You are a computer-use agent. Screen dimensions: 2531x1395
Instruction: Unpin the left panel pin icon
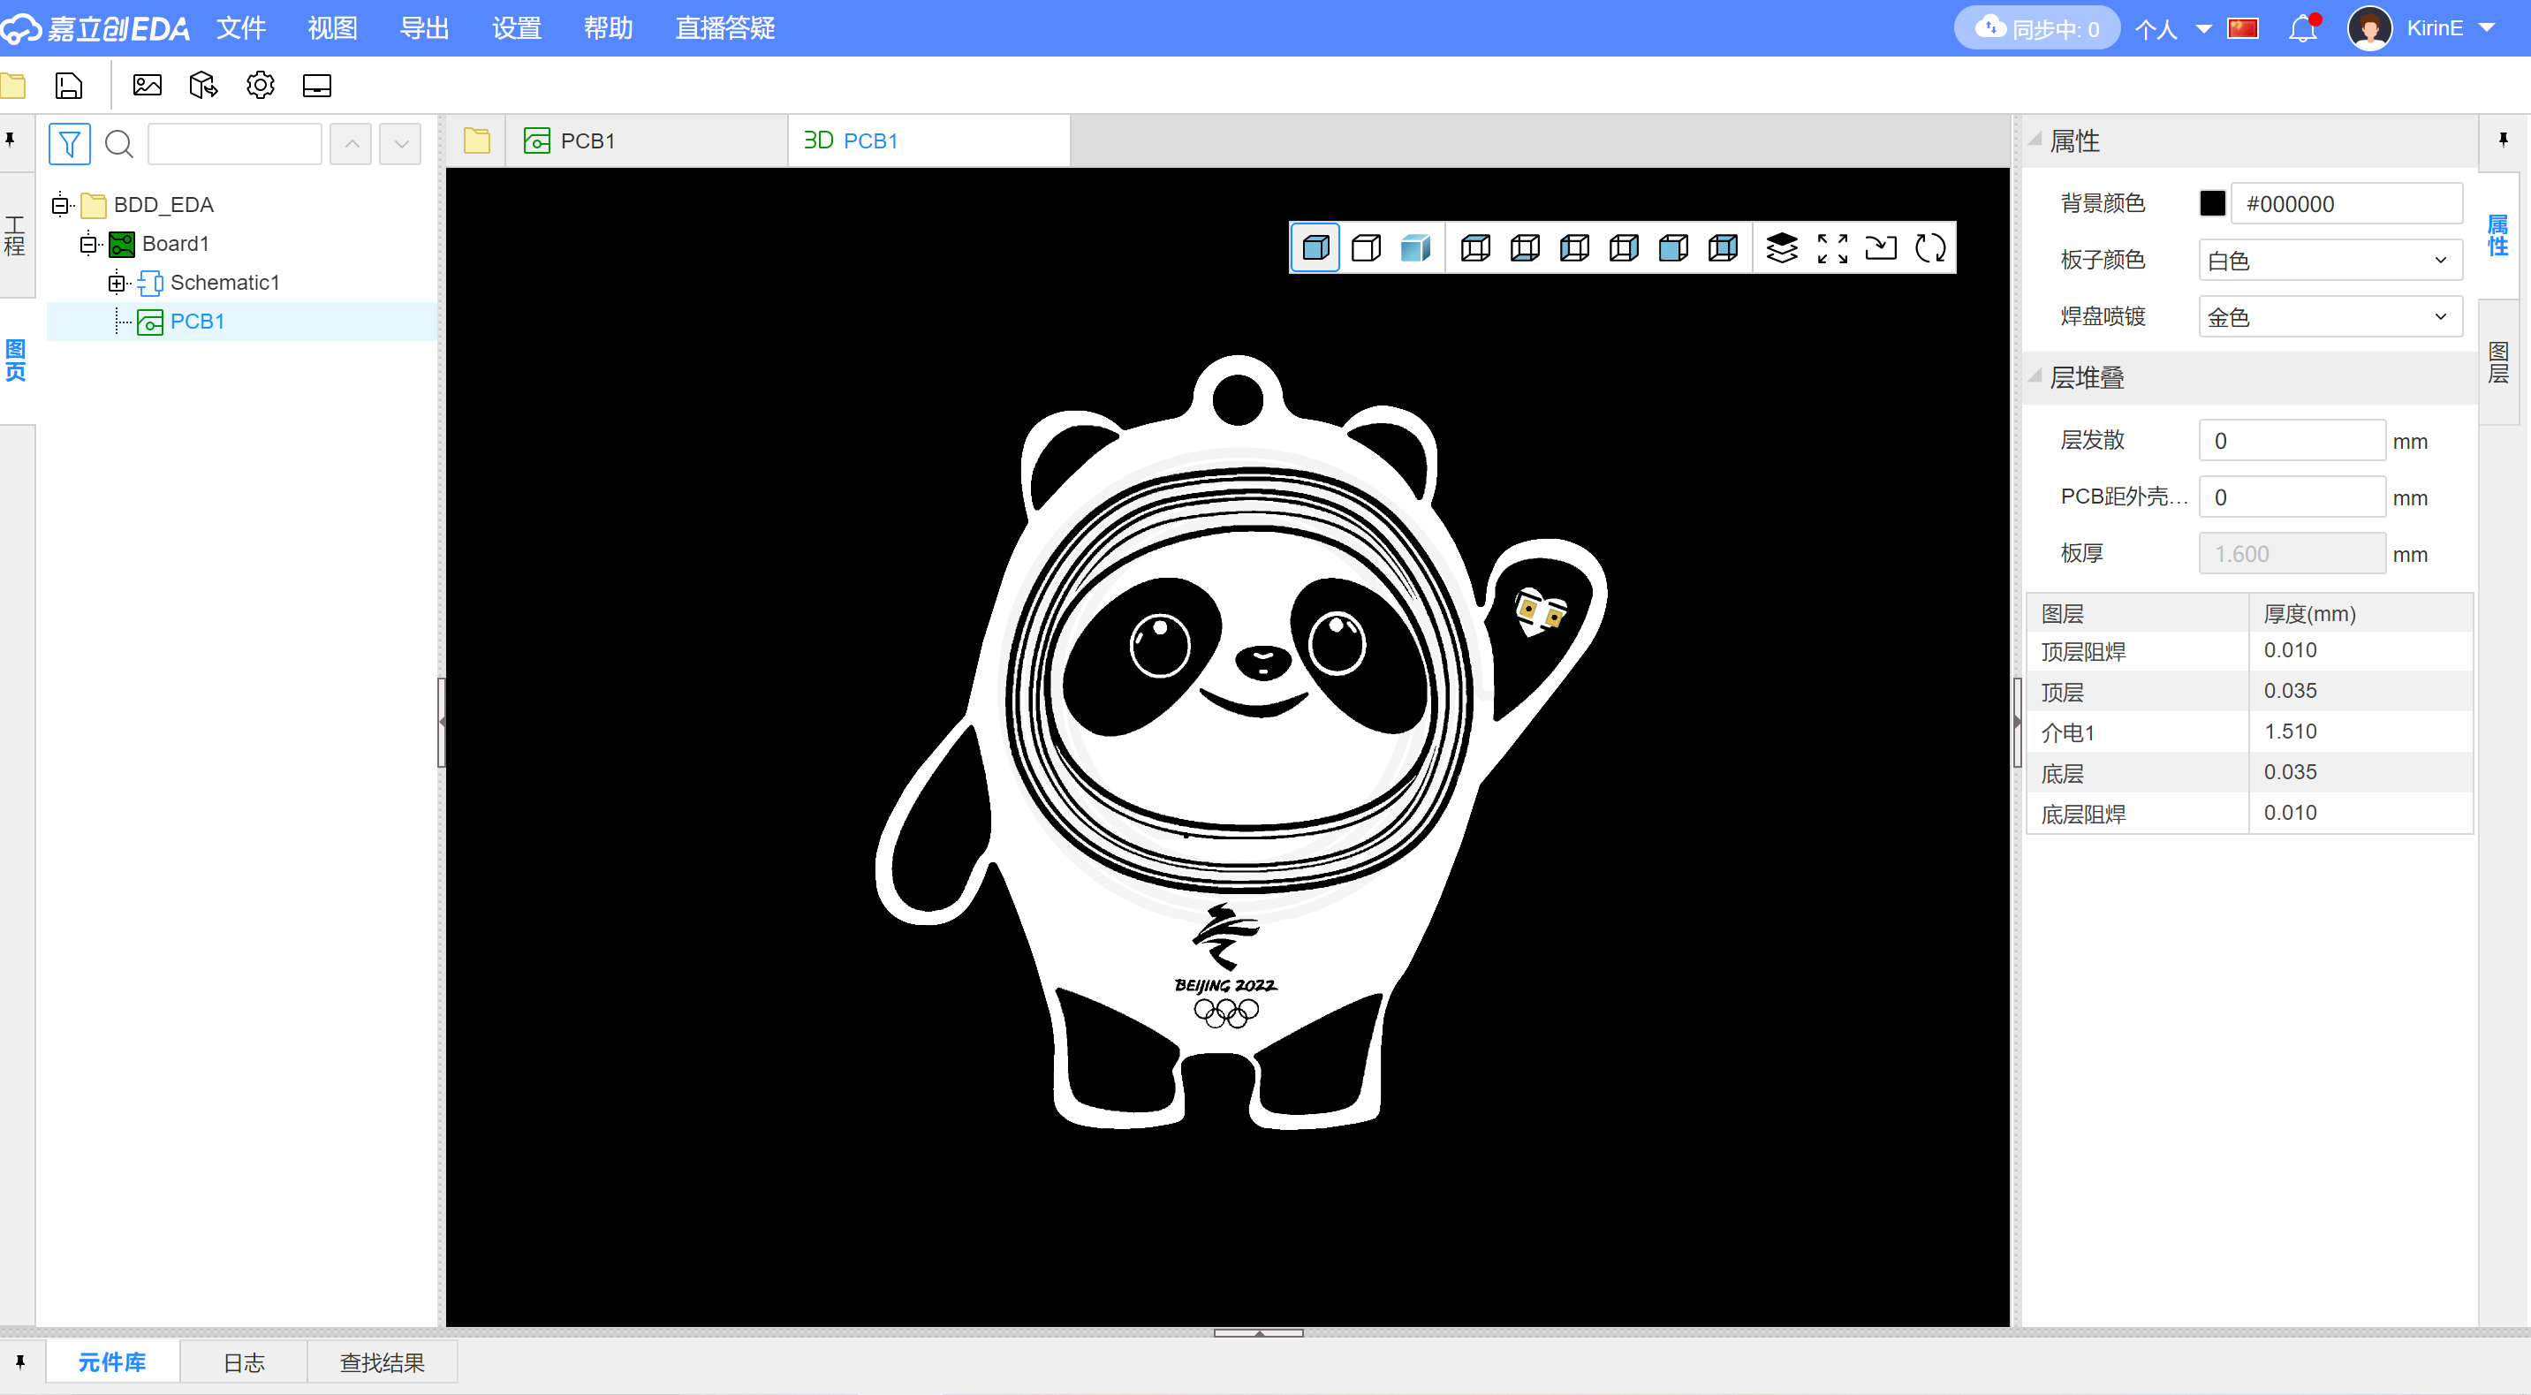coord(11,140)
